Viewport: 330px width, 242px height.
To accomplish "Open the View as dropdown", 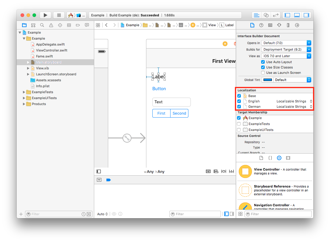I will [286, 56].
